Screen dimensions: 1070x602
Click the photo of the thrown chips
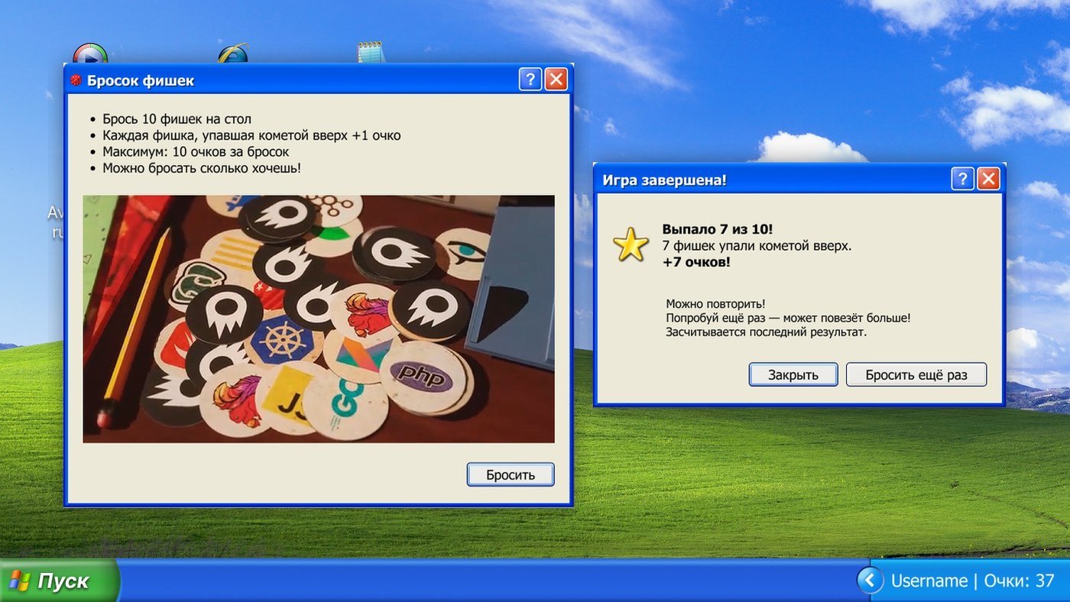[319, 319]
